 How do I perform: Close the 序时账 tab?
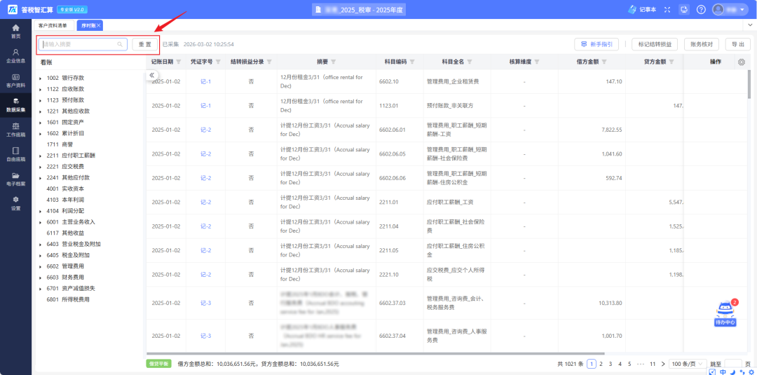coord(99,25)
